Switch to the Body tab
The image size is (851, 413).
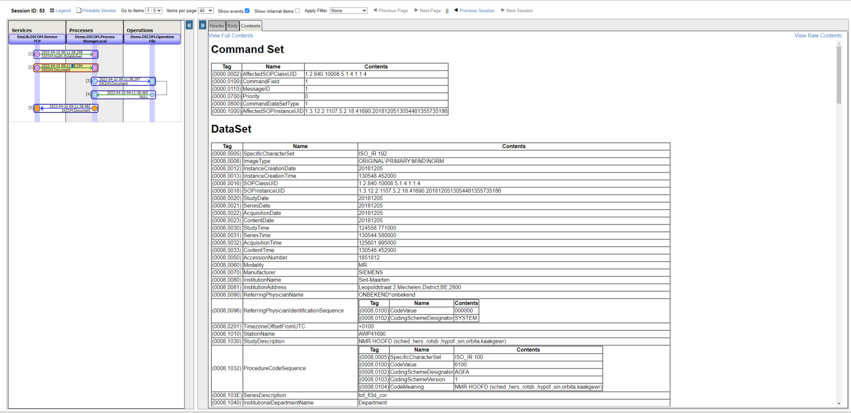point(232,25)
